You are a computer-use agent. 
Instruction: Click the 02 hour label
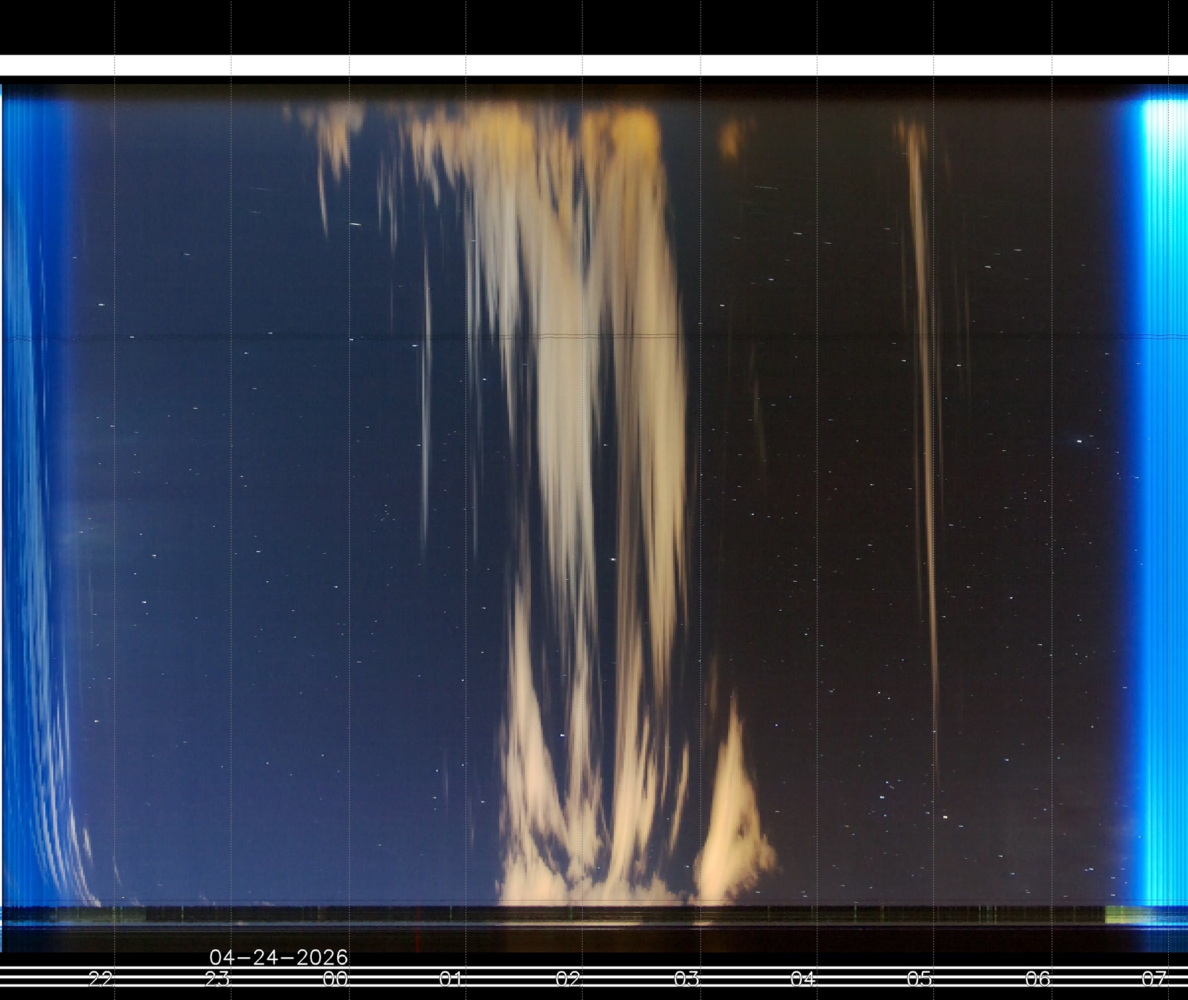568,979
